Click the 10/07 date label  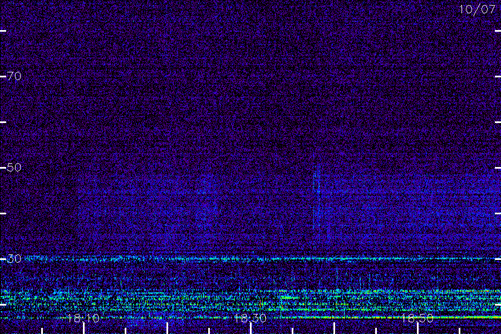477,9
